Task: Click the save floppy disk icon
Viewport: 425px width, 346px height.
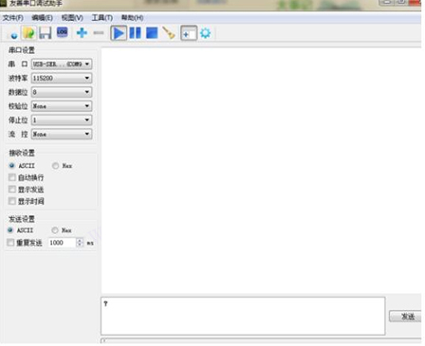Action: click(46, 33)
